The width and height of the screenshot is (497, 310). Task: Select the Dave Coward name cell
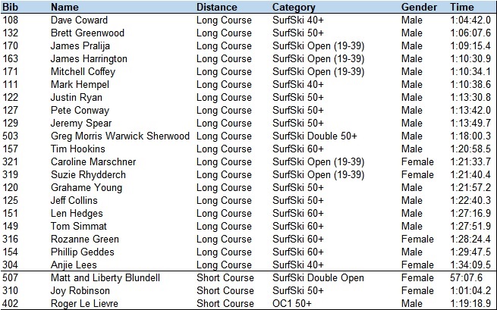[x=79, y=20]
